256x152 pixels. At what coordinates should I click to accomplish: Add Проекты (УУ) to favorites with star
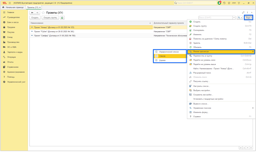tap(43, 13)
